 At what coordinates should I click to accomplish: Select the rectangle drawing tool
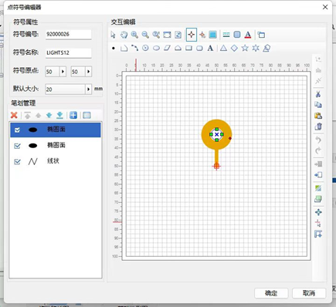point(188,48)
